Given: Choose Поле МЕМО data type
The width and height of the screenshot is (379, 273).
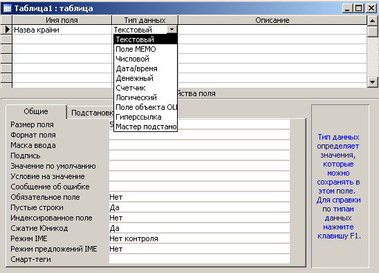Looking at the screenshot, I should coord(145,49).
